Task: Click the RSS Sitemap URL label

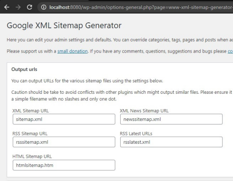Action: (30, 134)
